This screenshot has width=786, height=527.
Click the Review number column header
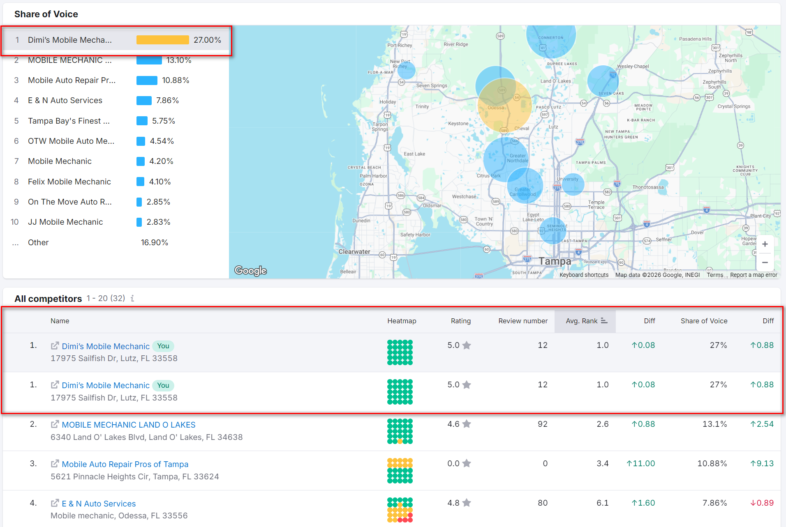[x=522, y=321]
